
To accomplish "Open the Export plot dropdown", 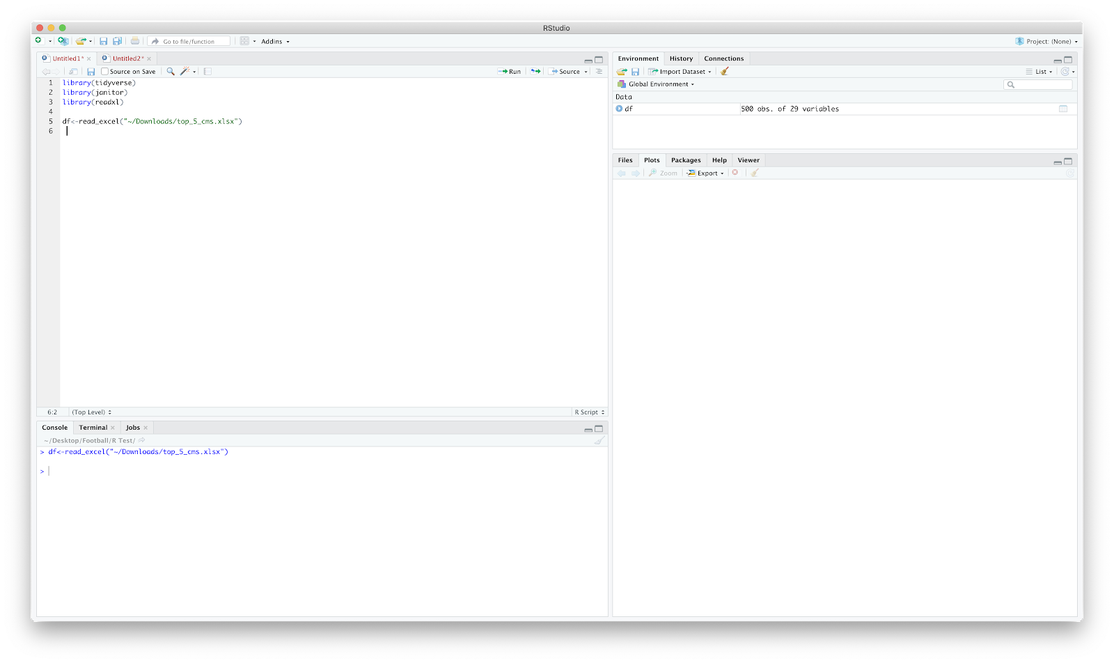I will coord(705,173).
